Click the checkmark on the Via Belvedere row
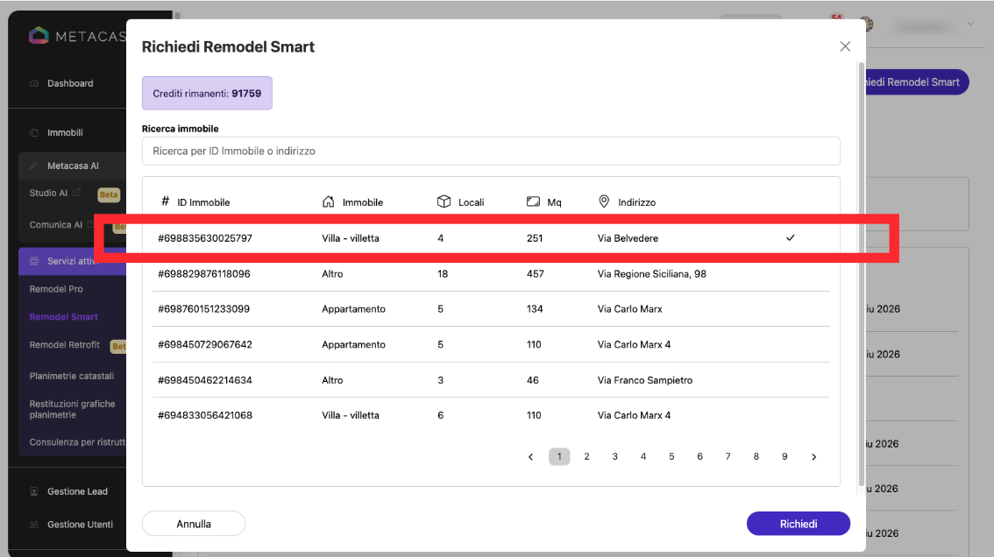 pos(791,238)
